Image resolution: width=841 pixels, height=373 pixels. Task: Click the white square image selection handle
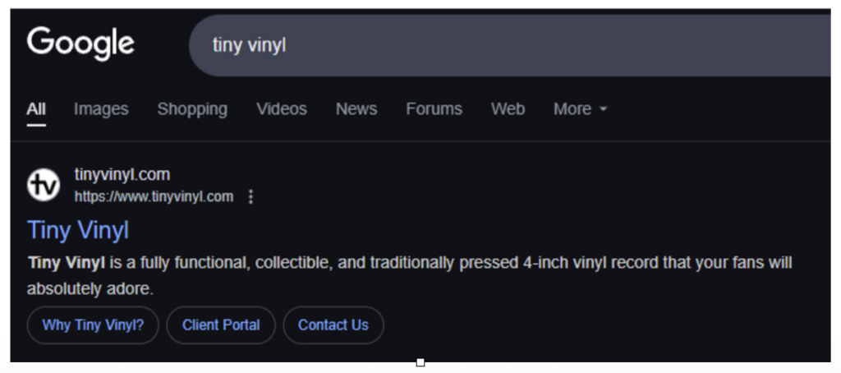tap(420, 363)
